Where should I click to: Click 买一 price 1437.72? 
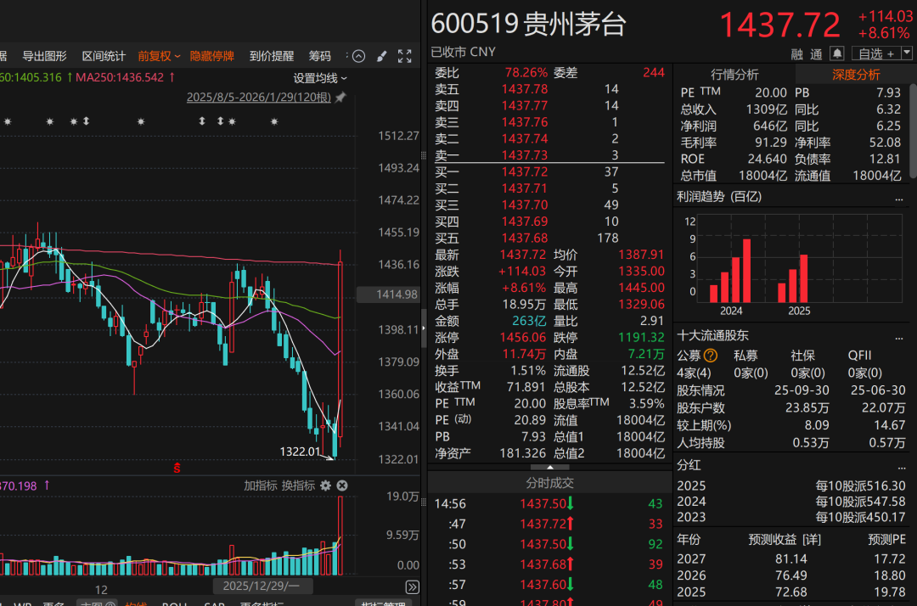[x=525, y=171]
